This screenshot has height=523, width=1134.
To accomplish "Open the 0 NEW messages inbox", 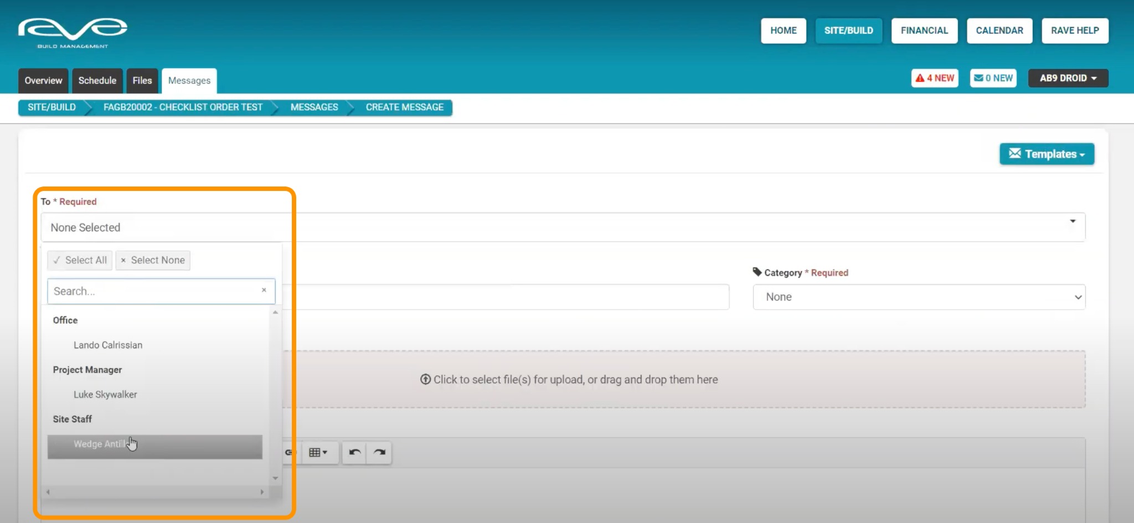I will pos(993,78).
